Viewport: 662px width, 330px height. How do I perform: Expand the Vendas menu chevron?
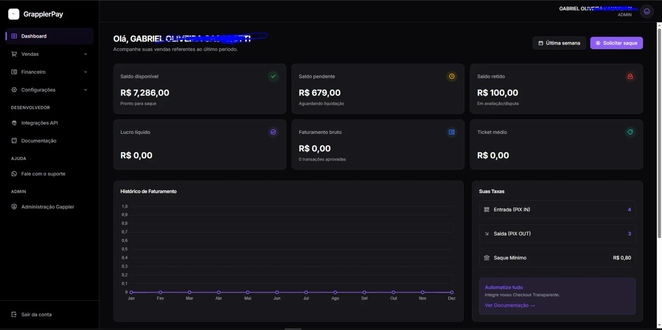85,54
